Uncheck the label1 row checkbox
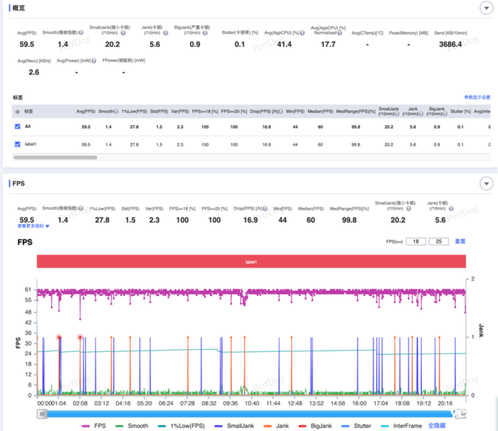498x431 pixels. (18, 144)
